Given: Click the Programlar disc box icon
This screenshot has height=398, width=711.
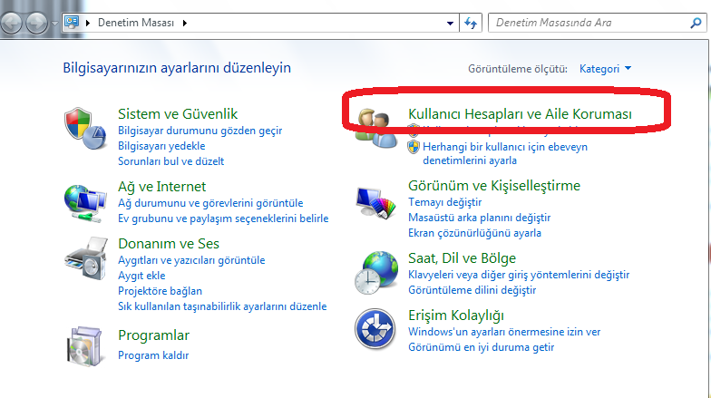Looking at the screenshot, I should coord(84,346).
